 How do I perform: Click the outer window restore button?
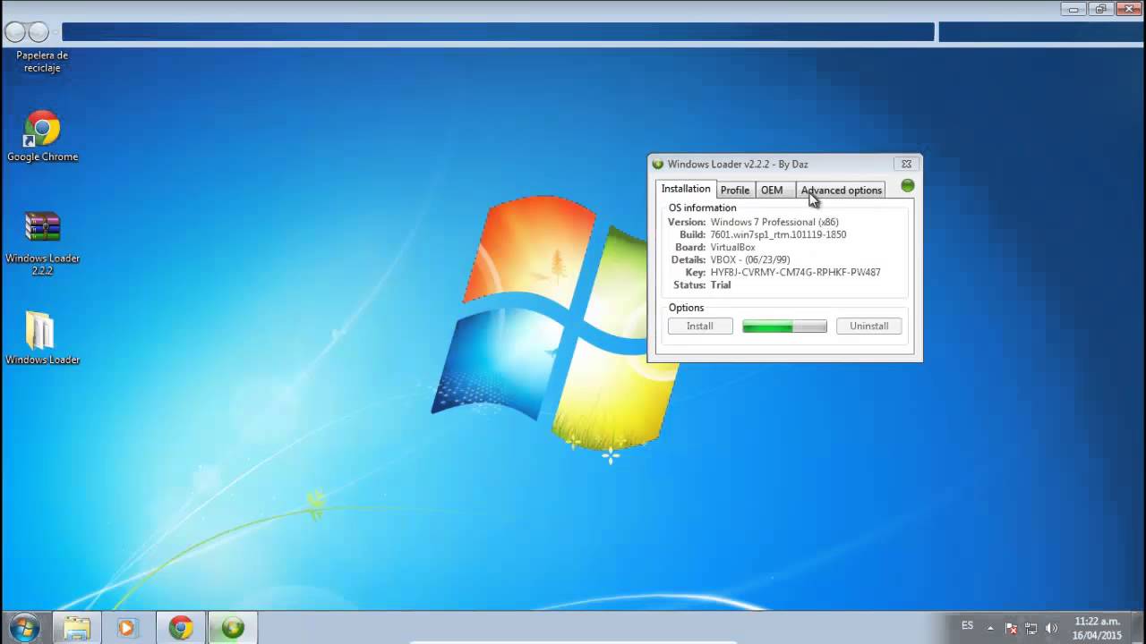click(1101, 9)
